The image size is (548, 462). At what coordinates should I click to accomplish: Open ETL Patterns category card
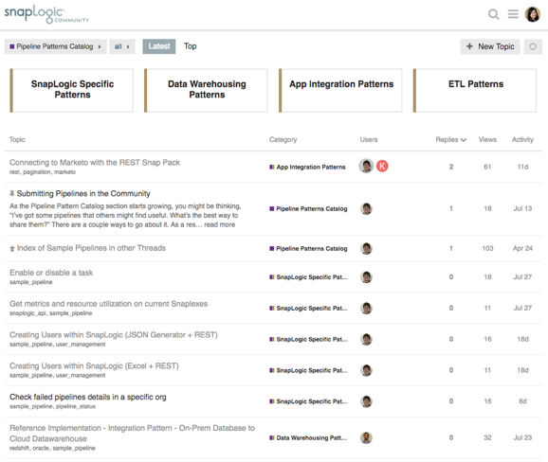(475, 90)
